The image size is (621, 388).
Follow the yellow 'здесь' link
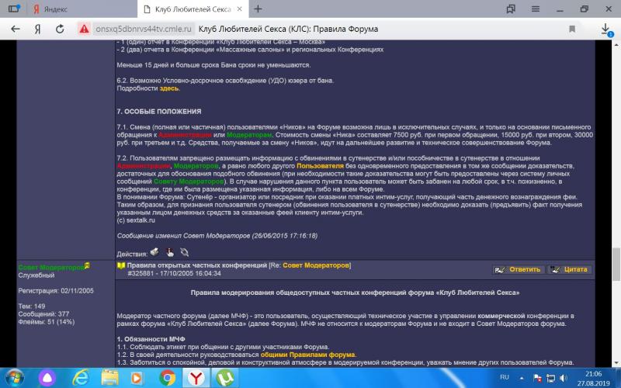coord(169,88)
